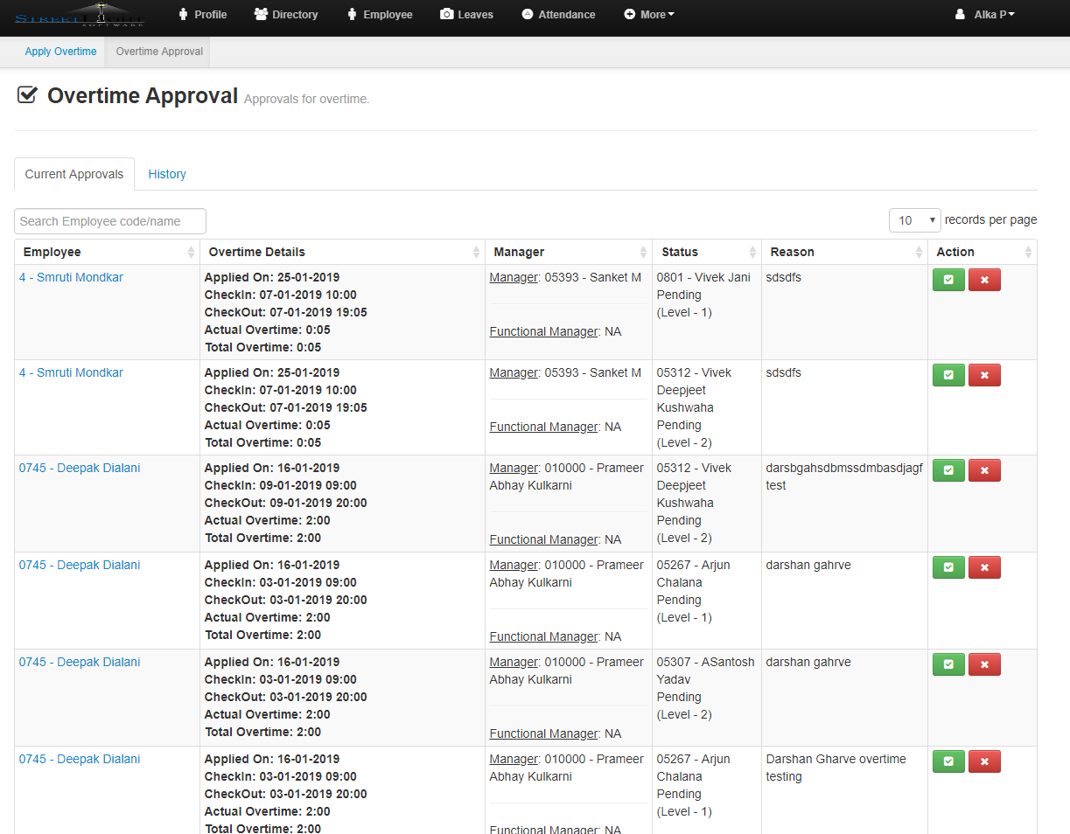The height and width of the screenshot is (834, 1070).
Task: Sort table by Status column
Action: pyautogui.click(x=706, y=252)
